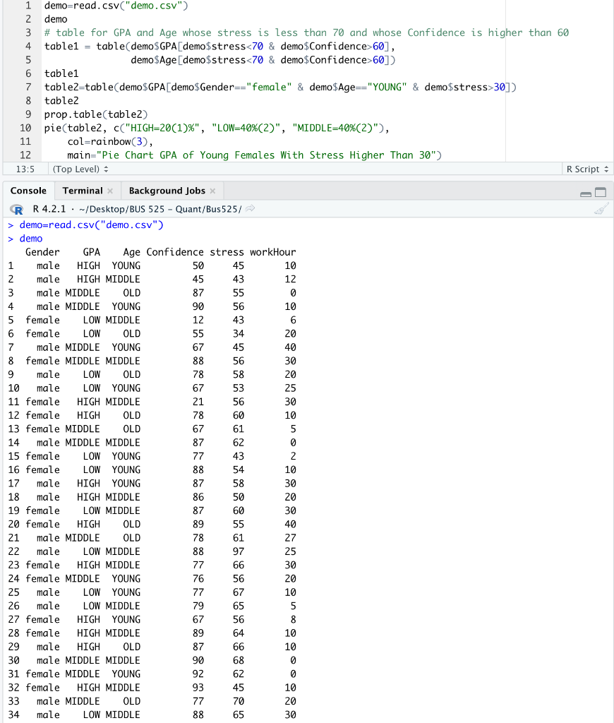The image size is (614, 723).
Task: Click line number 10 in the gutter
Action: point(25,128)
